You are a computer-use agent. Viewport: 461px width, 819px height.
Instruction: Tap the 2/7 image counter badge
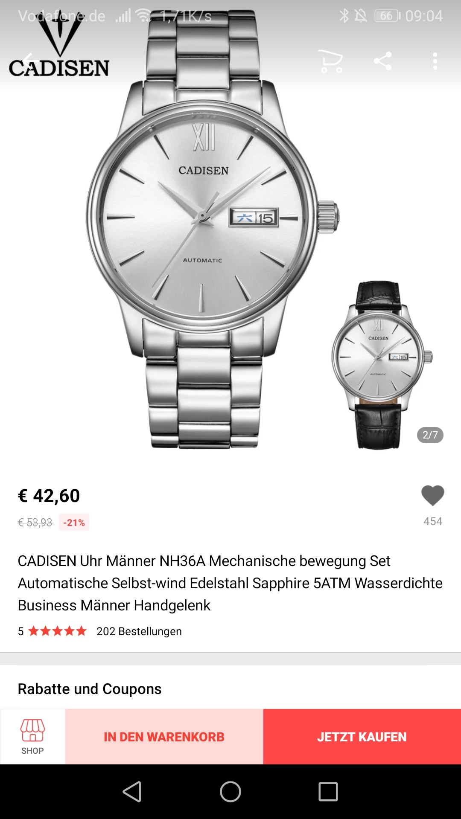coord(430,435)
